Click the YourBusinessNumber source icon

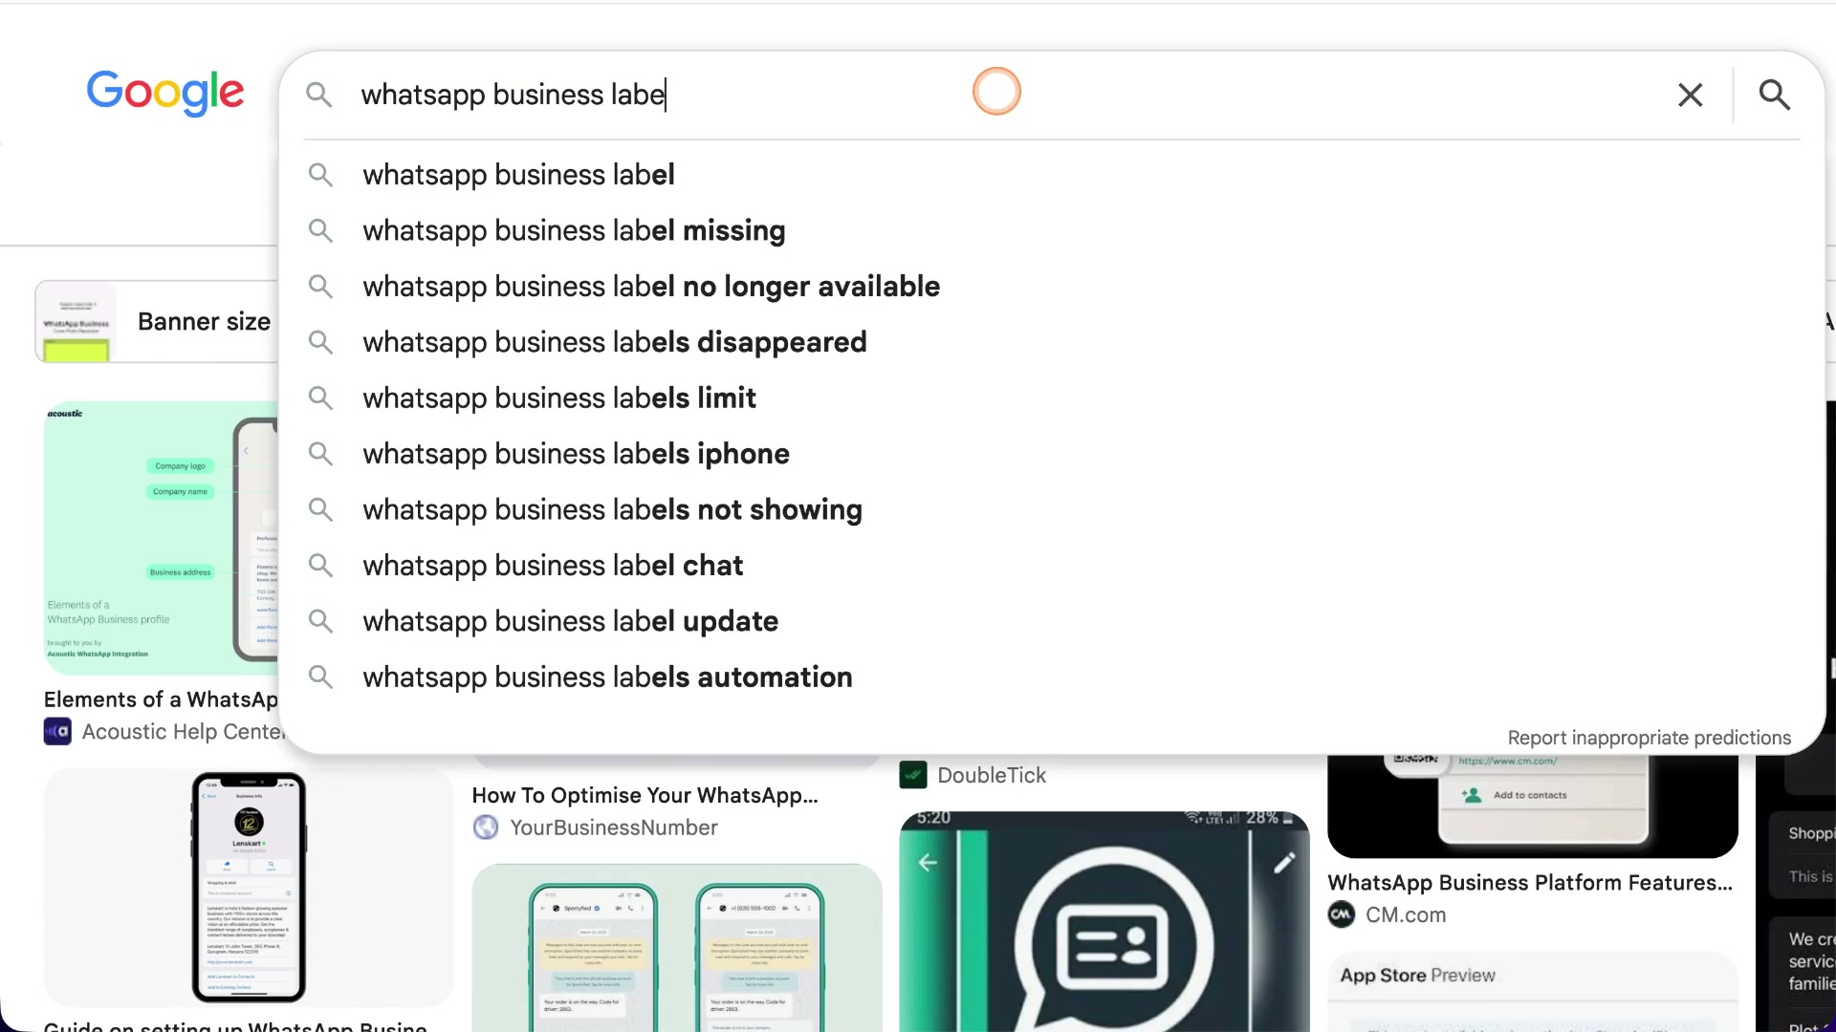pos(486,828)
